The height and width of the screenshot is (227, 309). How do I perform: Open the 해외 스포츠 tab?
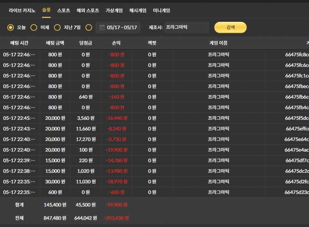(88, 10)
